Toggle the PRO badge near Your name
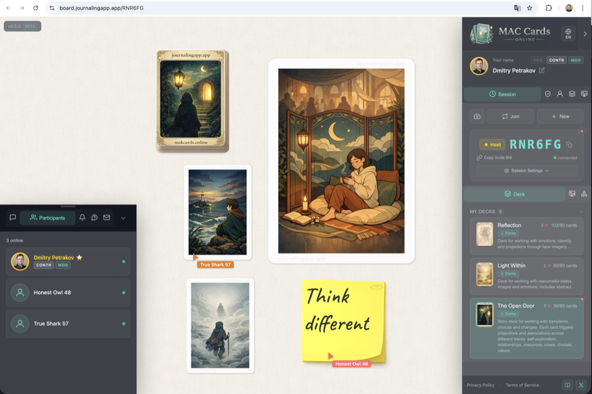This screenshot has height=394, width=592. pyautogui.click(x=537, y=60)
